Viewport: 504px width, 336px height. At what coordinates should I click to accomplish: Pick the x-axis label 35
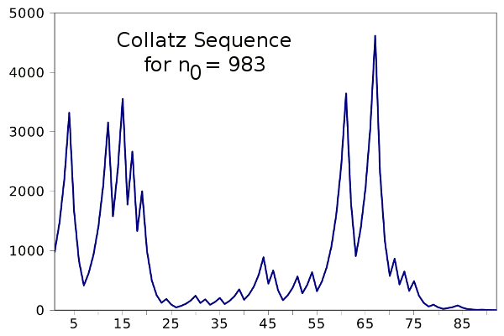(219, 323)
